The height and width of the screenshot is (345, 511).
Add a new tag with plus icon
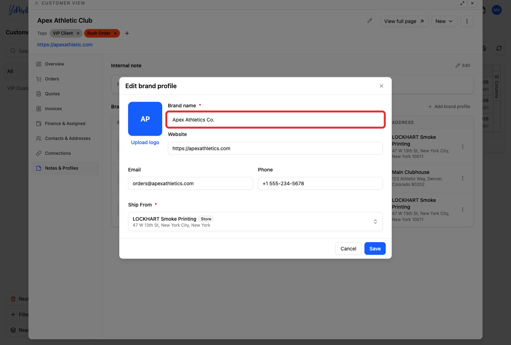click(127, 33)
